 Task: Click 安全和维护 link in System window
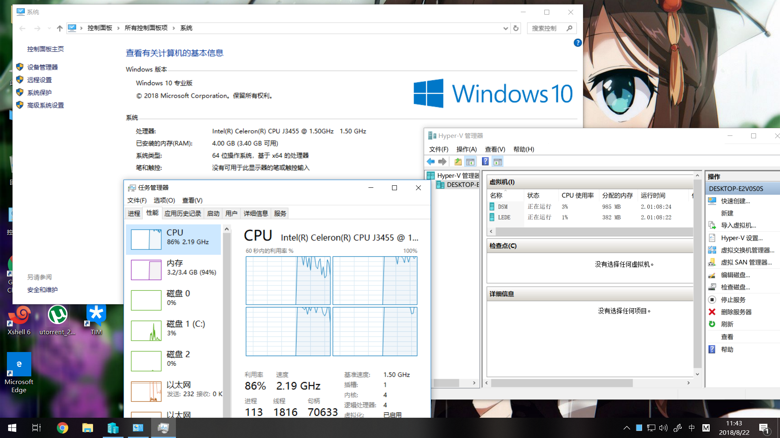click(x=43, y=290)
